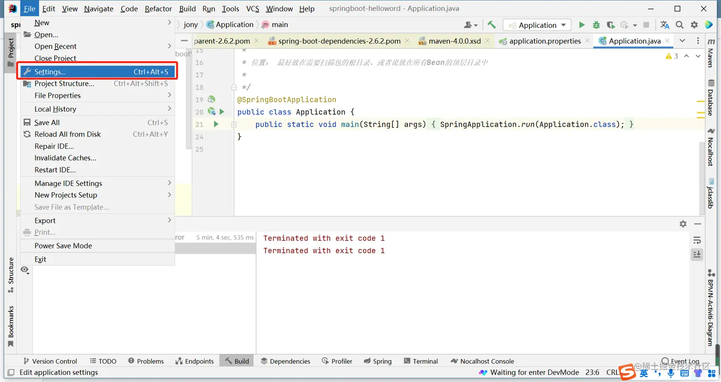Run the Application with green play icon
Image resolution: width=721 pixels, height=382 pixels.
(x=582, y=25)
